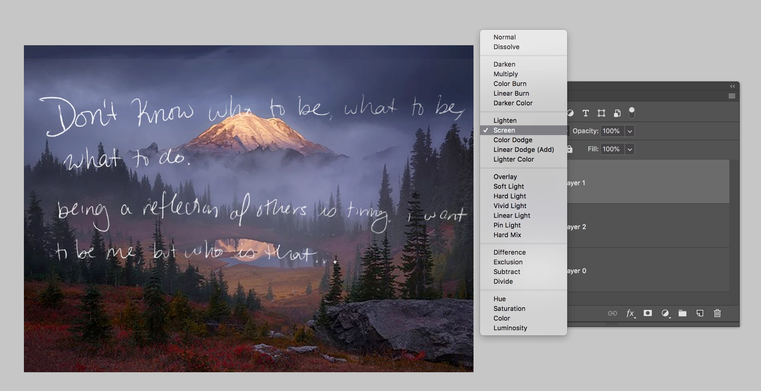
Task: Open the Layers panel flyout menu
Action: [x=732, y=96]
